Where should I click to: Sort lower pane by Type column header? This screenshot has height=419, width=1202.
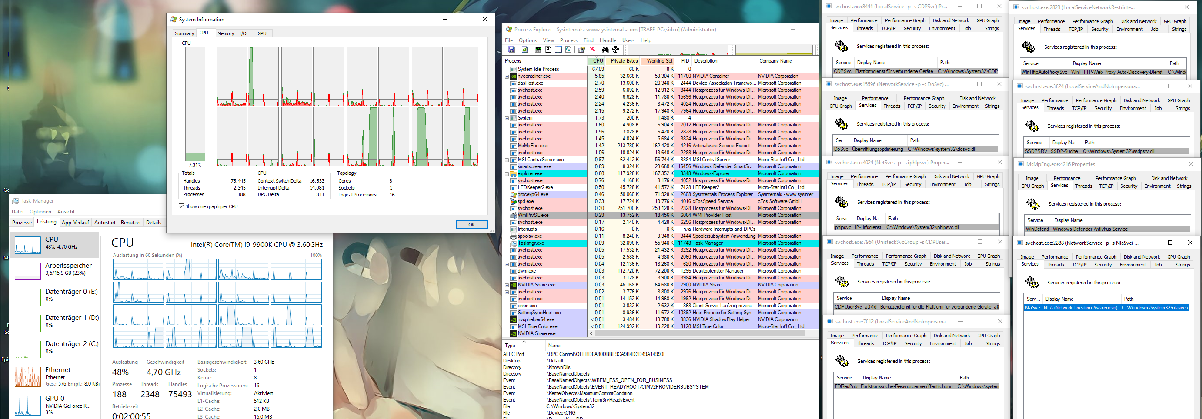tap(524, 346)
